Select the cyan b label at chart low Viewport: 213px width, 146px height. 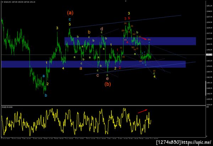pyautogui.click(x=46, y=95)
